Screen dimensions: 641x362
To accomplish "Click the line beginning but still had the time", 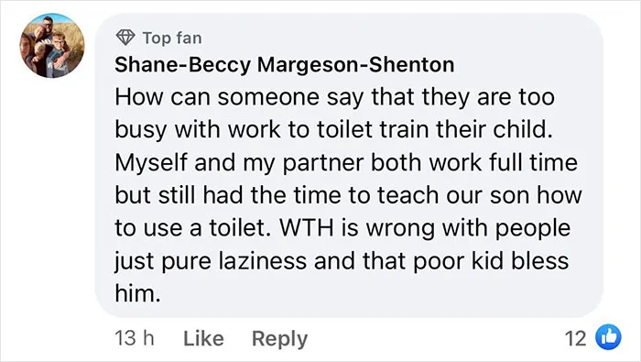I will coord(348,195).
